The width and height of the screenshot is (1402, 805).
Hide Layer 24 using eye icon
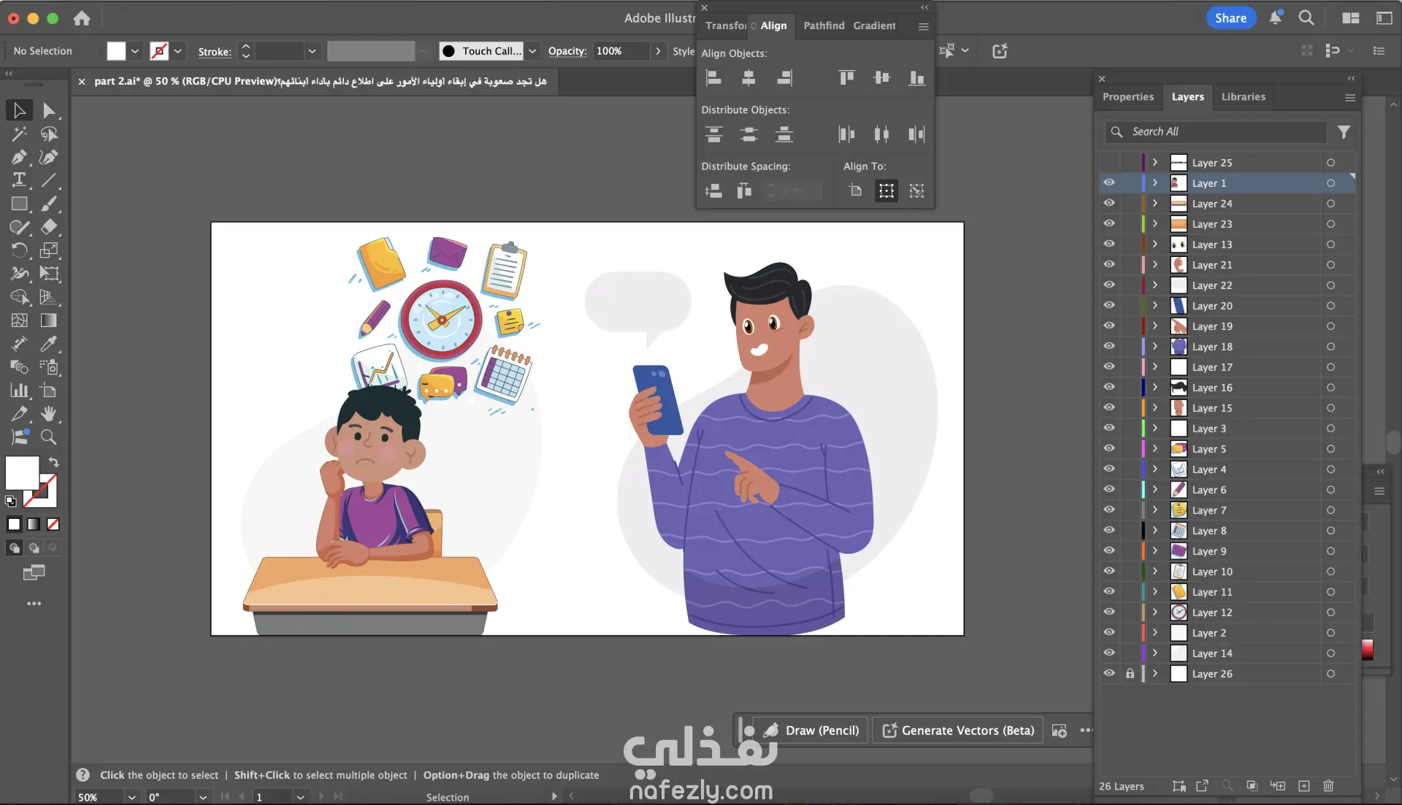pyautogui.click(x=1109, y=204)
